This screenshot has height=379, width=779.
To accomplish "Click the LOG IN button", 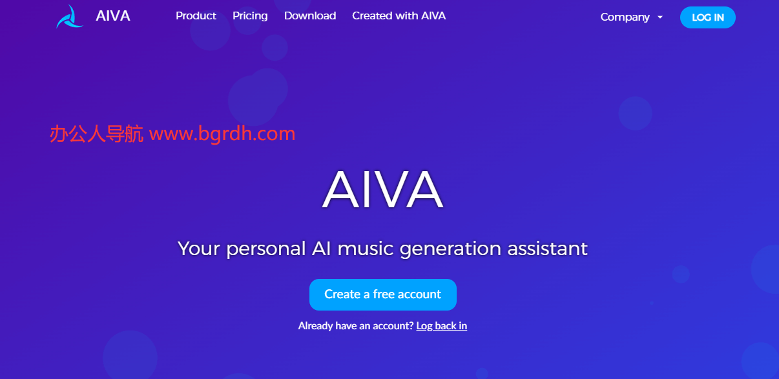I will [x=707, y=17].
